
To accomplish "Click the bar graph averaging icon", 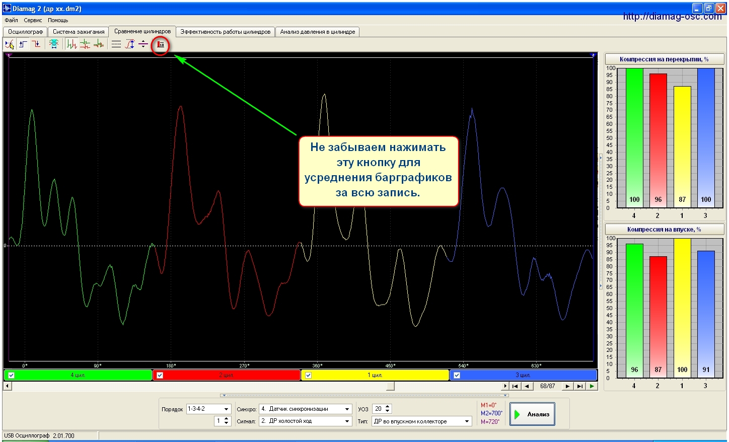I will coord(161,45).
